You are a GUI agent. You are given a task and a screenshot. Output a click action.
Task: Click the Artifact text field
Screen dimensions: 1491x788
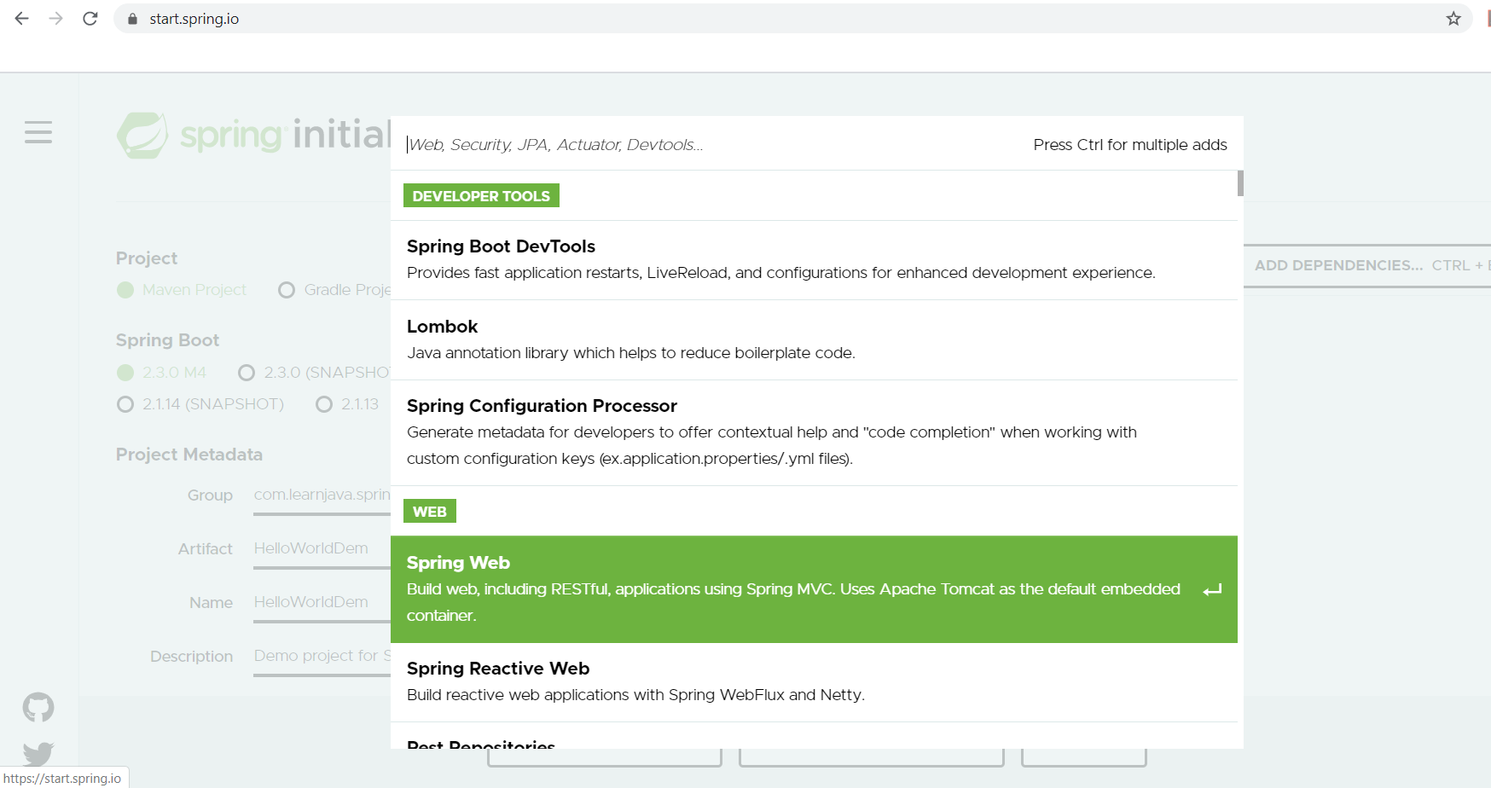tap(321, 548)
